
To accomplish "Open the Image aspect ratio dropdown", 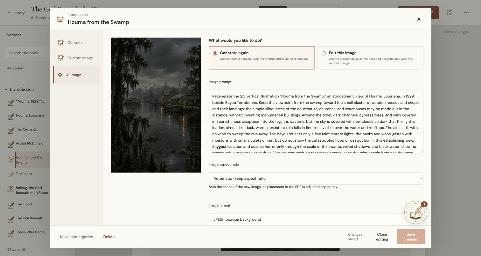I will pyautogui.click(x=316, y=179).
